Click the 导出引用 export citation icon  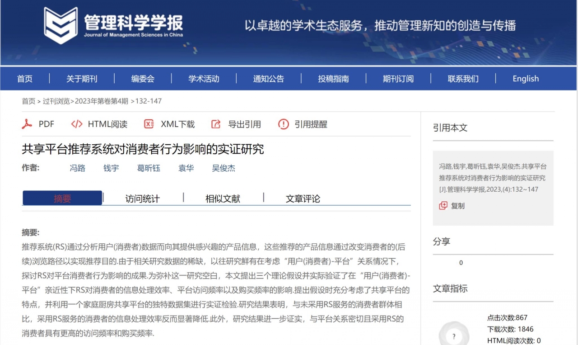(x=215, y=124)
